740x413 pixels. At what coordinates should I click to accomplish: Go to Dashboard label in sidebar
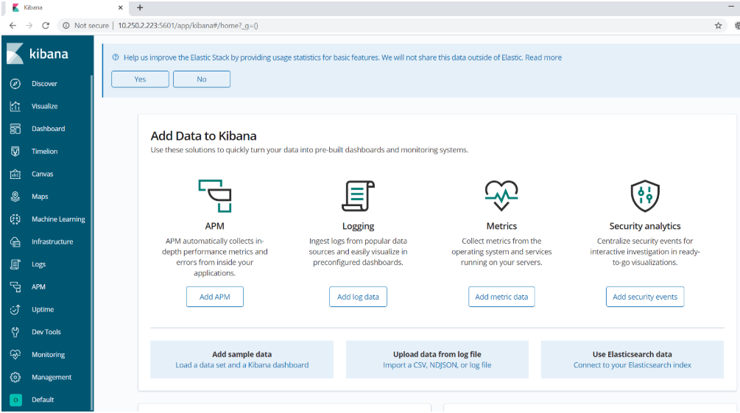[48, 129]
